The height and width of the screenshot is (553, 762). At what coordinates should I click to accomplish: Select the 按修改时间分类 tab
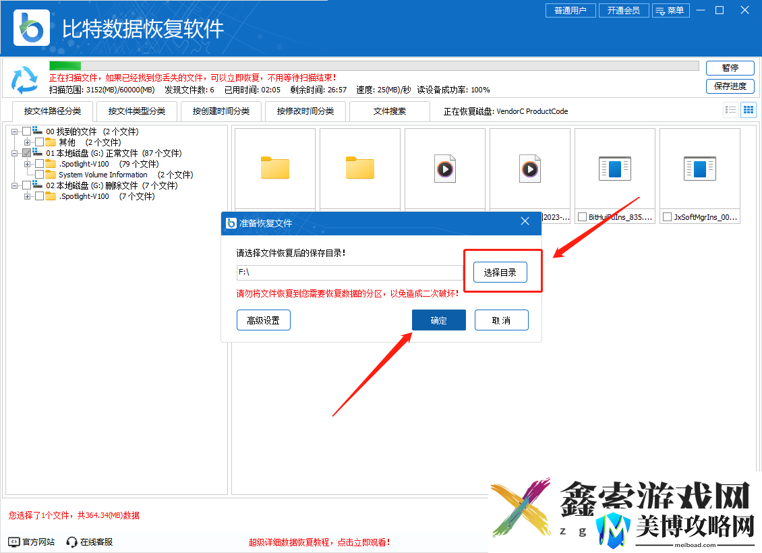(x=305, y=111)
